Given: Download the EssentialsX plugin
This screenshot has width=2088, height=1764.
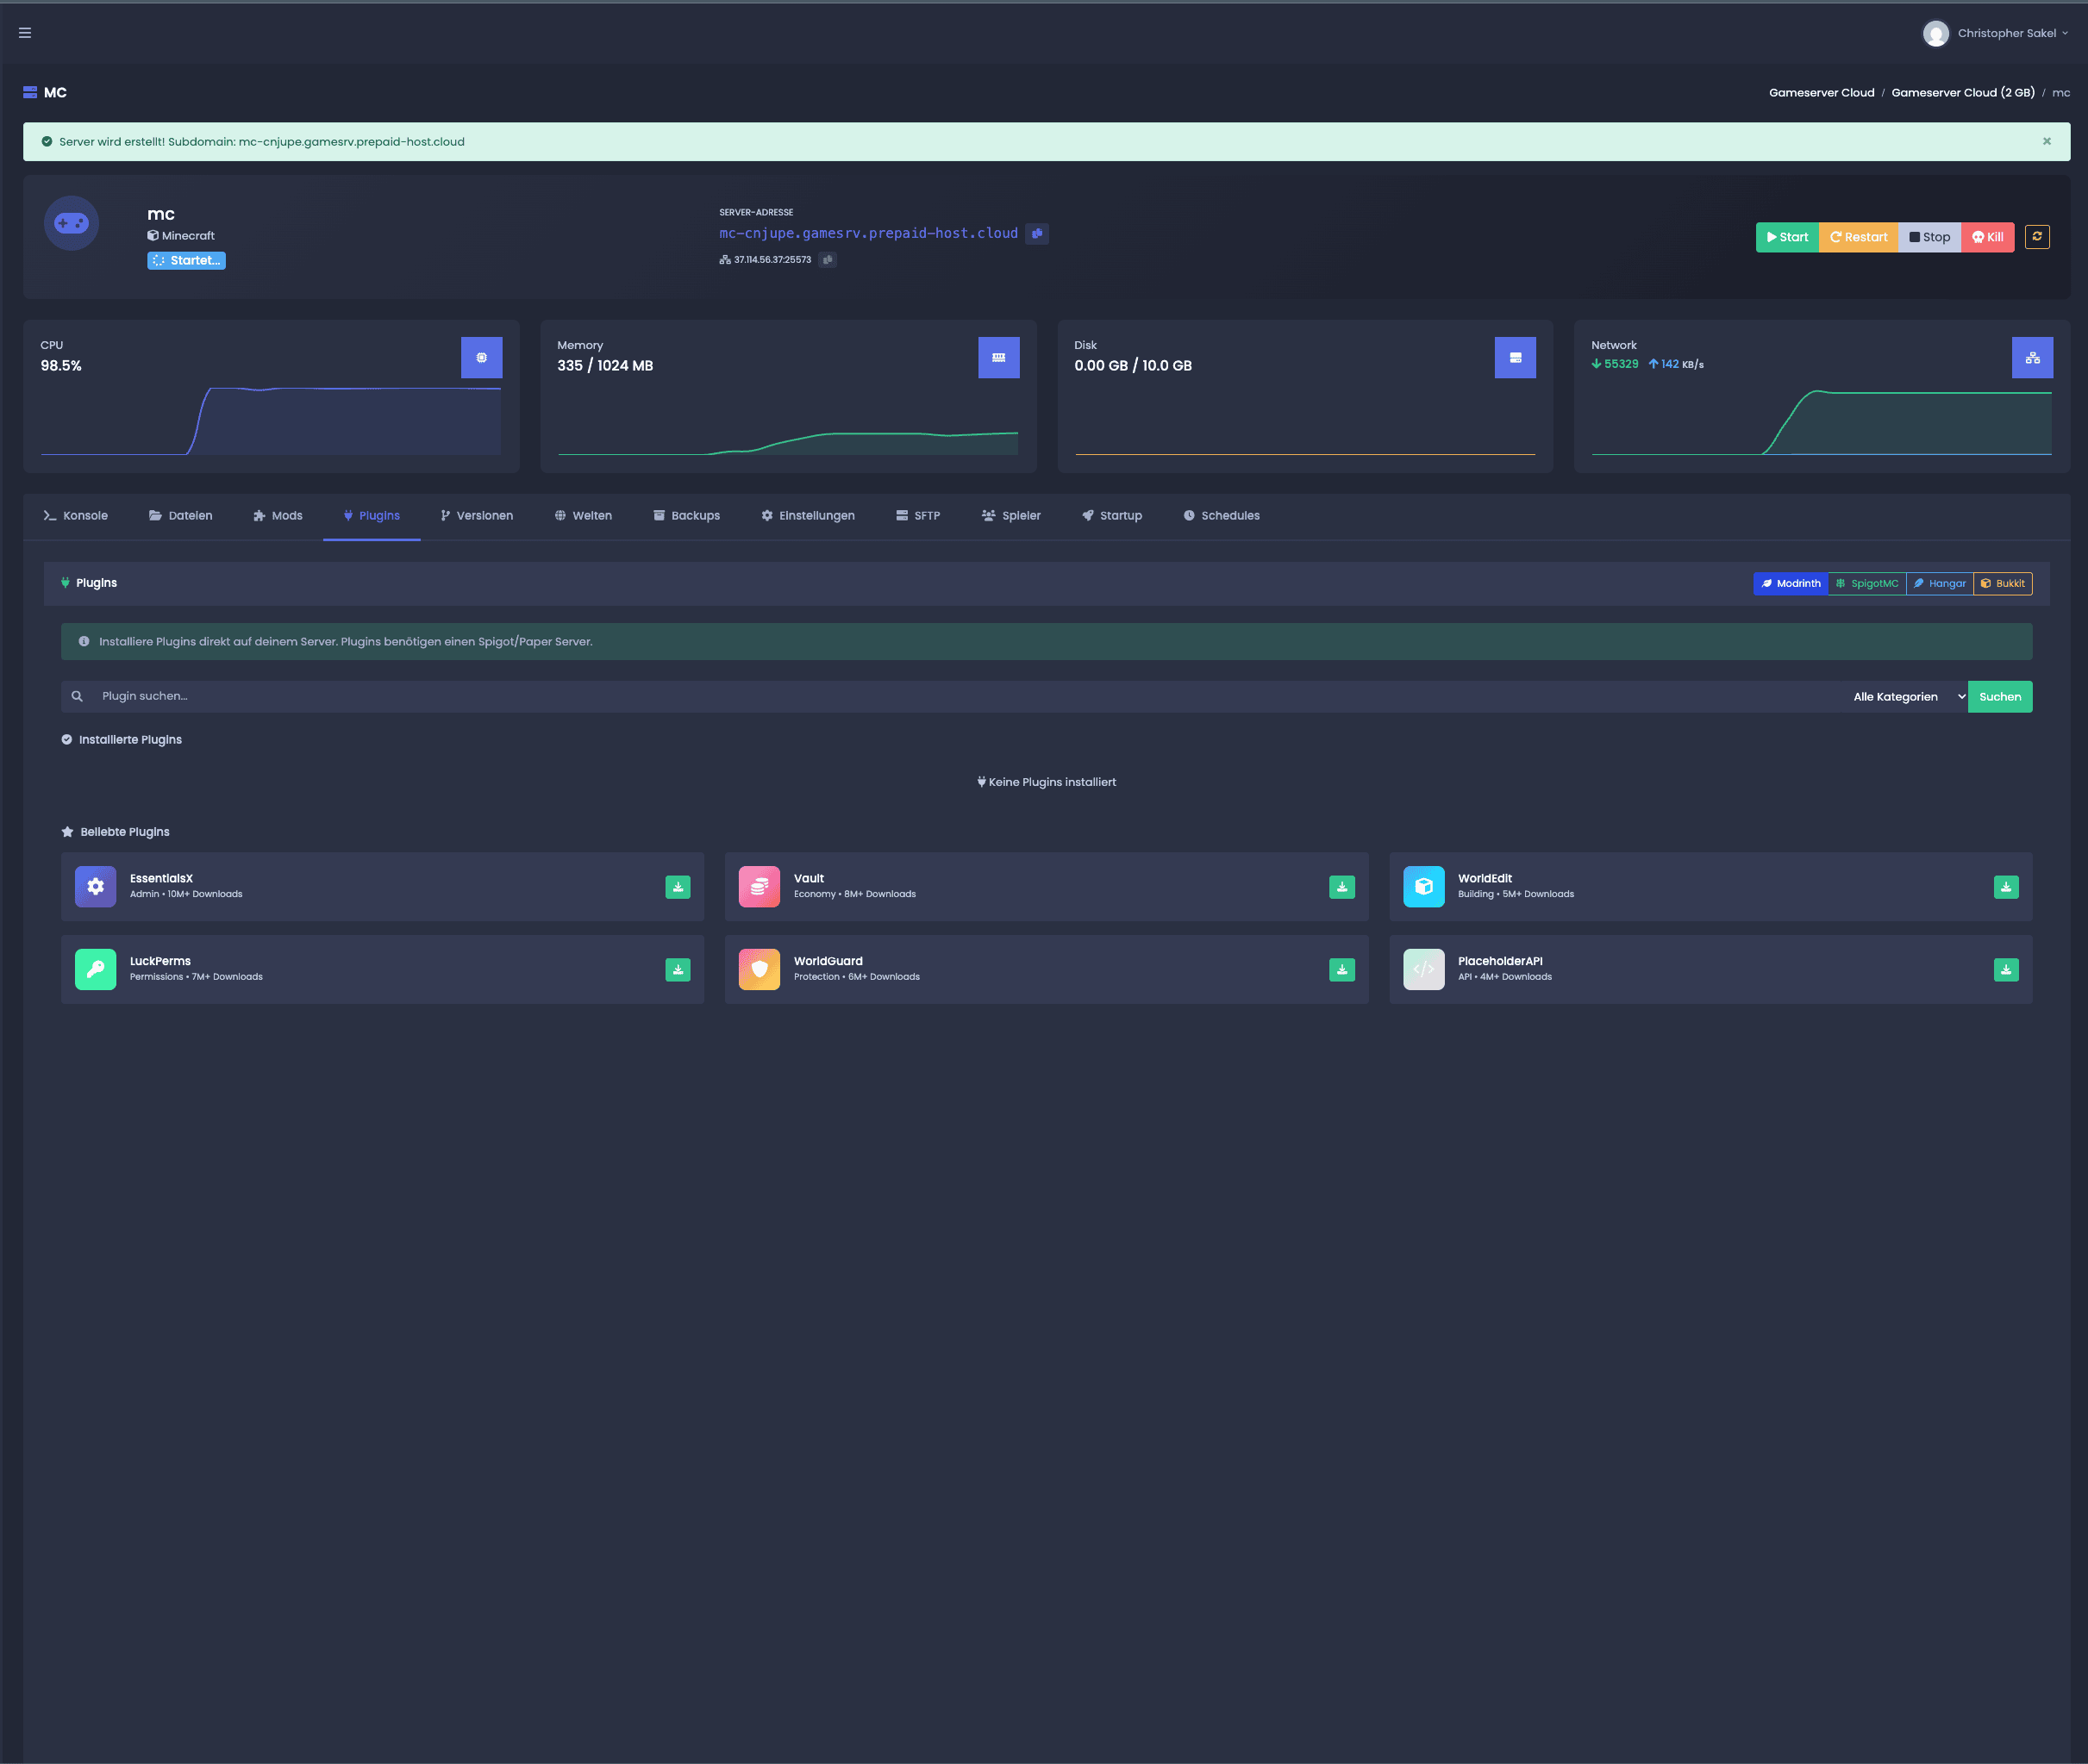Looking at the screenshot, I should coord(678,886).
